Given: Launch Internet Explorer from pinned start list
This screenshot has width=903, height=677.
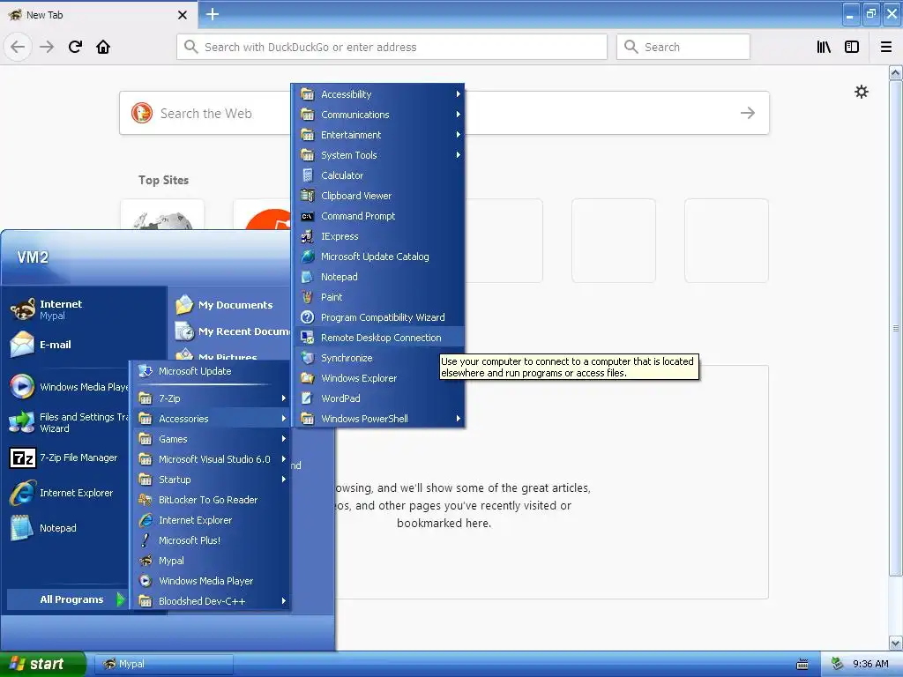Looking at the screenshot, I should click(68, 493).
